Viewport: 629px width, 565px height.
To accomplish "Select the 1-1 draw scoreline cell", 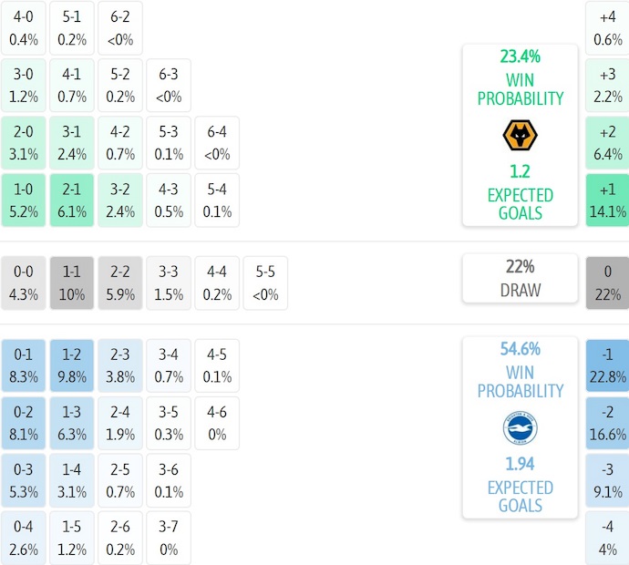I will pos(71,283).
